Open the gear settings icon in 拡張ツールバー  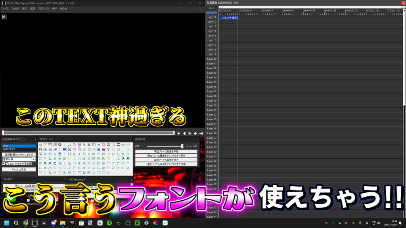(60, 145)
